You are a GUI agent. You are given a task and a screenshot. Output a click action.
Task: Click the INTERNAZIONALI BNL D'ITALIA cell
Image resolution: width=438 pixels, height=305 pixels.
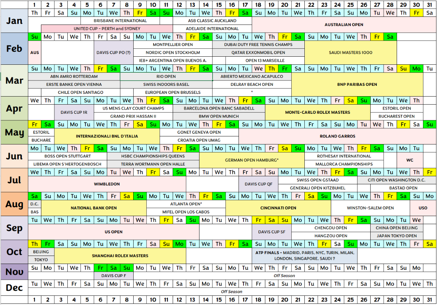(x=107, y=136)
